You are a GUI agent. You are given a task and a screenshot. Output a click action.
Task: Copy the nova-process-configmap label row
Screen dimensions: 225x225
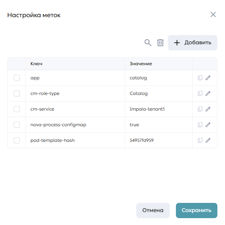click(x=200, y=125)
